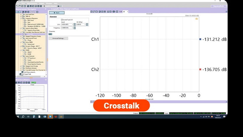Image resolution: width=243 pixels, height=137 pixels.
Task: Click the back arrow beside the Crosstalk title
Action: [50, 9]
